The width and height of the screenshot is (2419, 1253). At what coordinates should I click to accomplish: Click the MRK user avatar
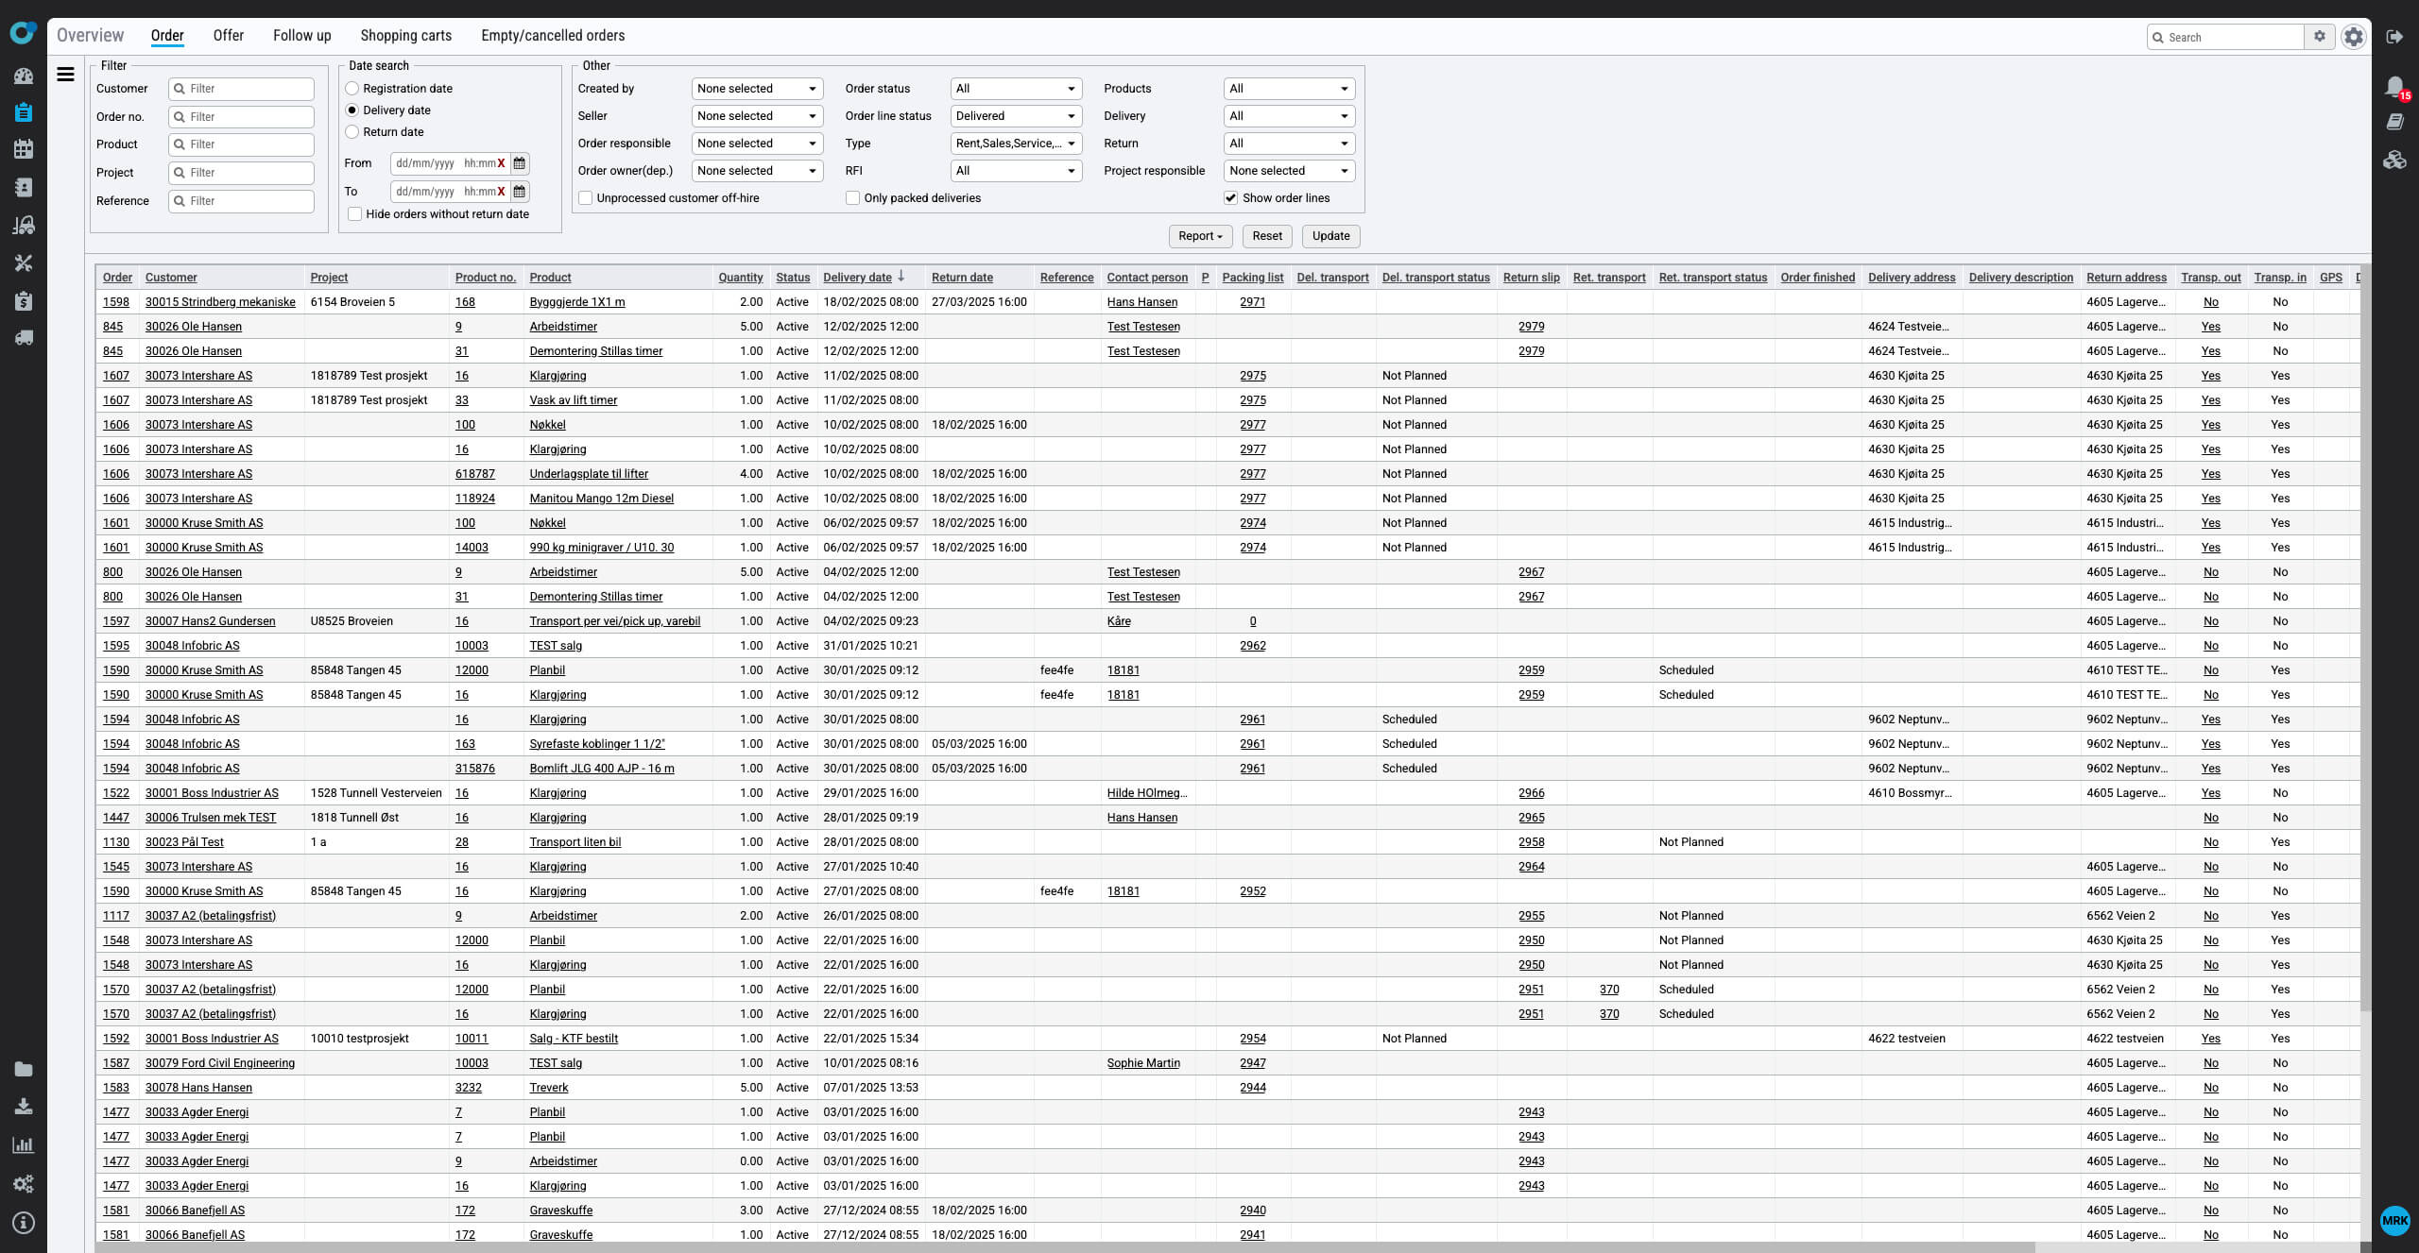2395,1220
